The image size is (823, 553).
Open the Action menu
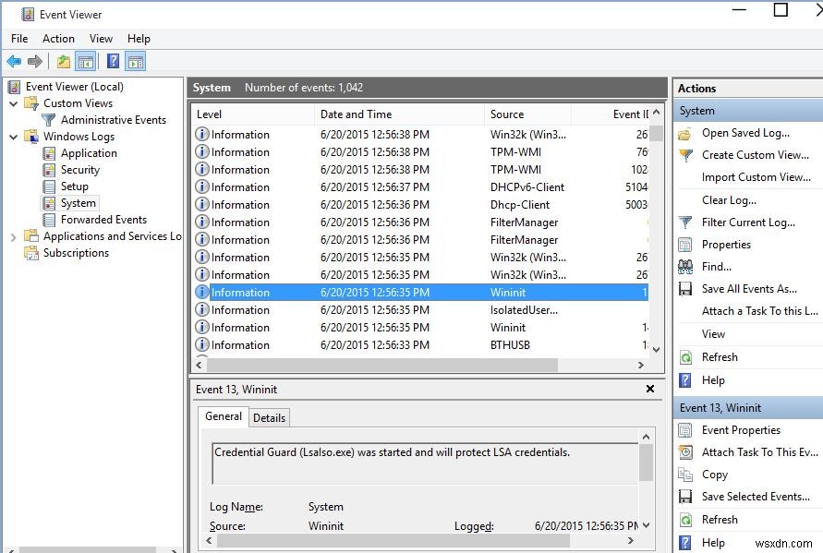pyautogui.click(x=58, y=39)
